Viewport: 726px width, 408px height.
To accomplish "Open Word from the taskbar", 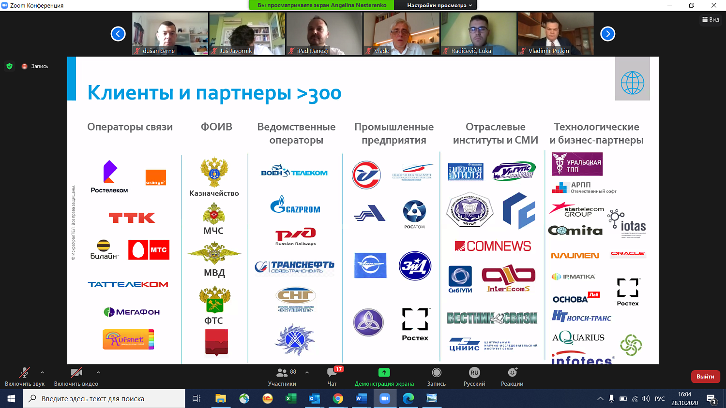I will point(361,398).
